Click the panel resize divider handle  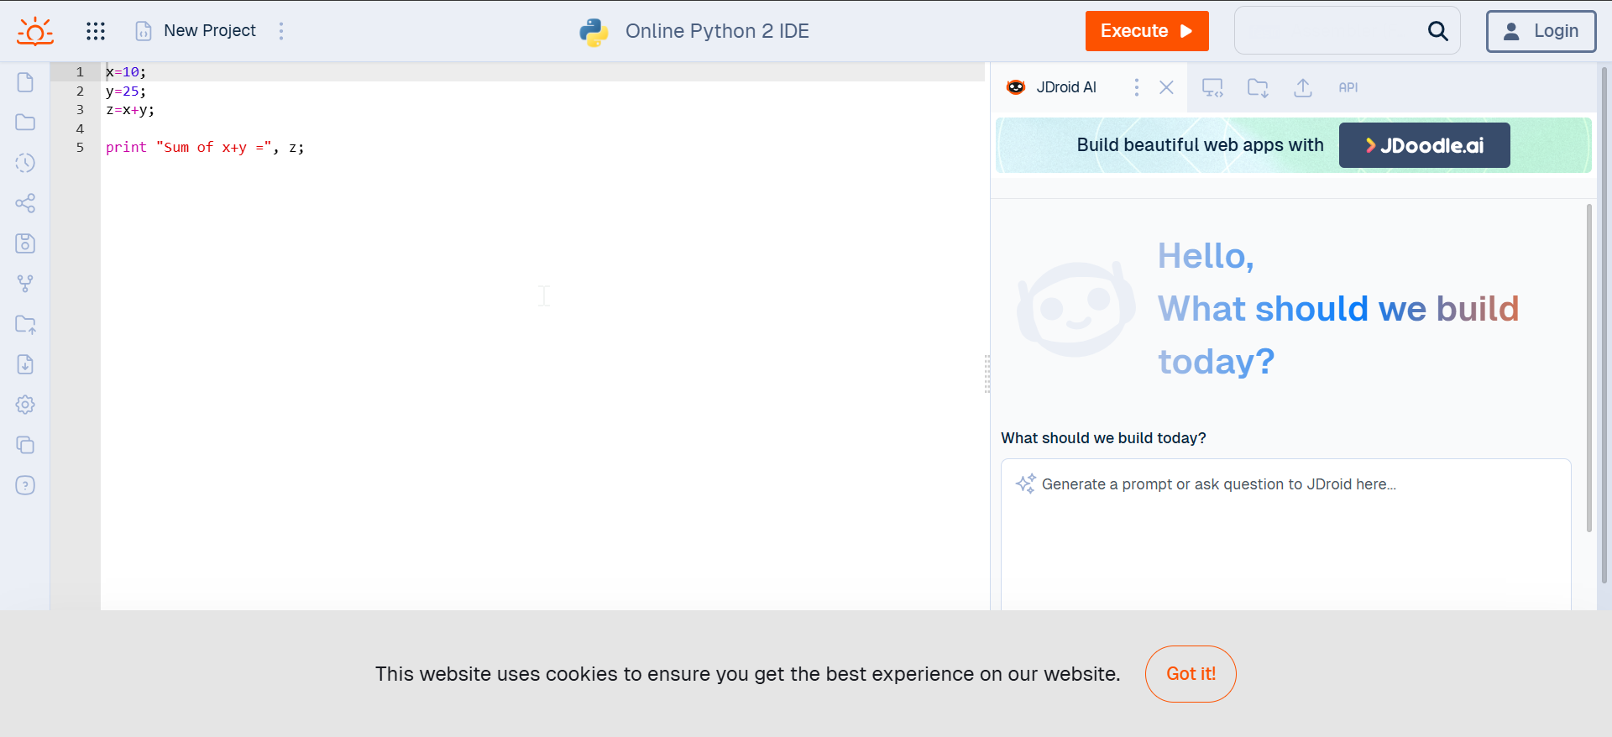(987, 374)
